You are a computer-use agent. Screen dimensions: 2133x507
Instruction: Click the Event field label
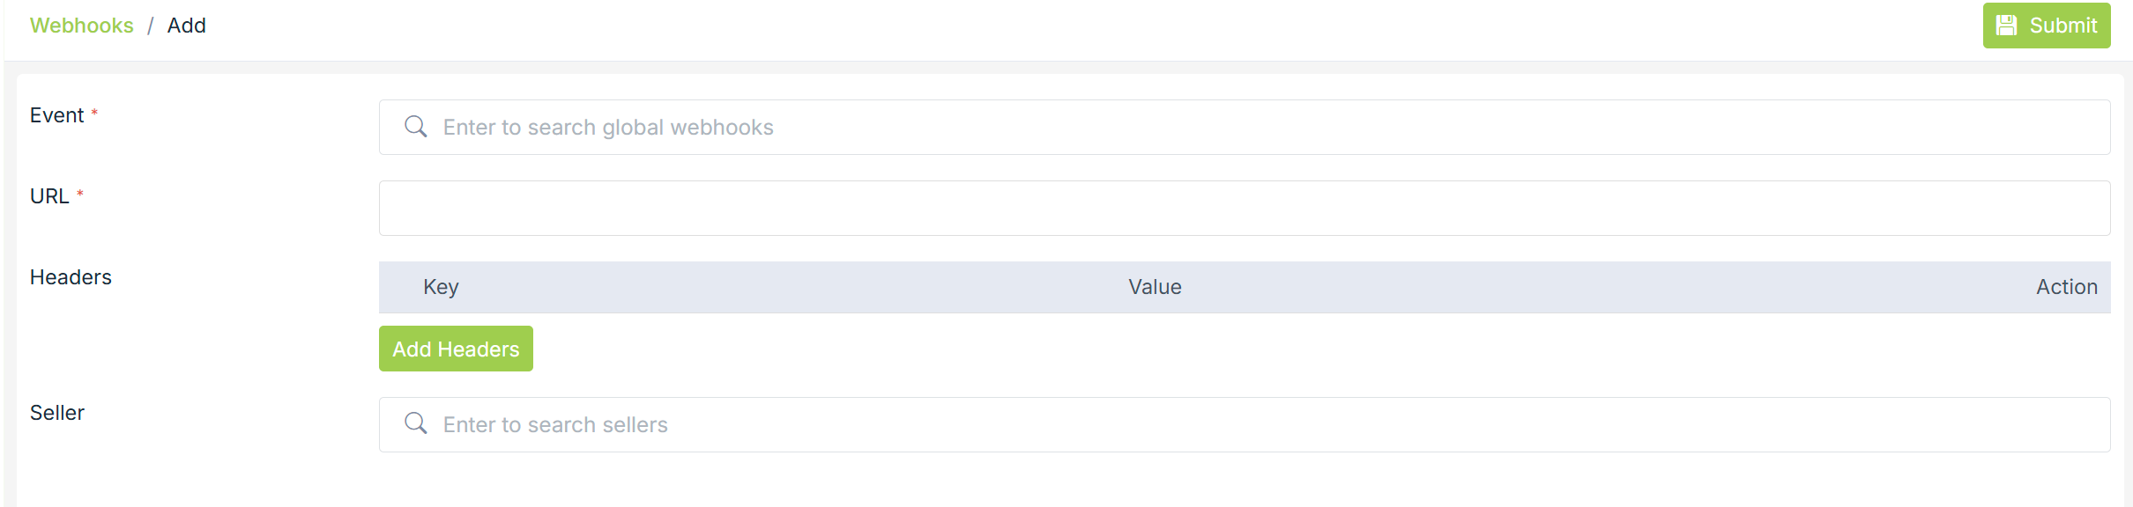(56, 115)
